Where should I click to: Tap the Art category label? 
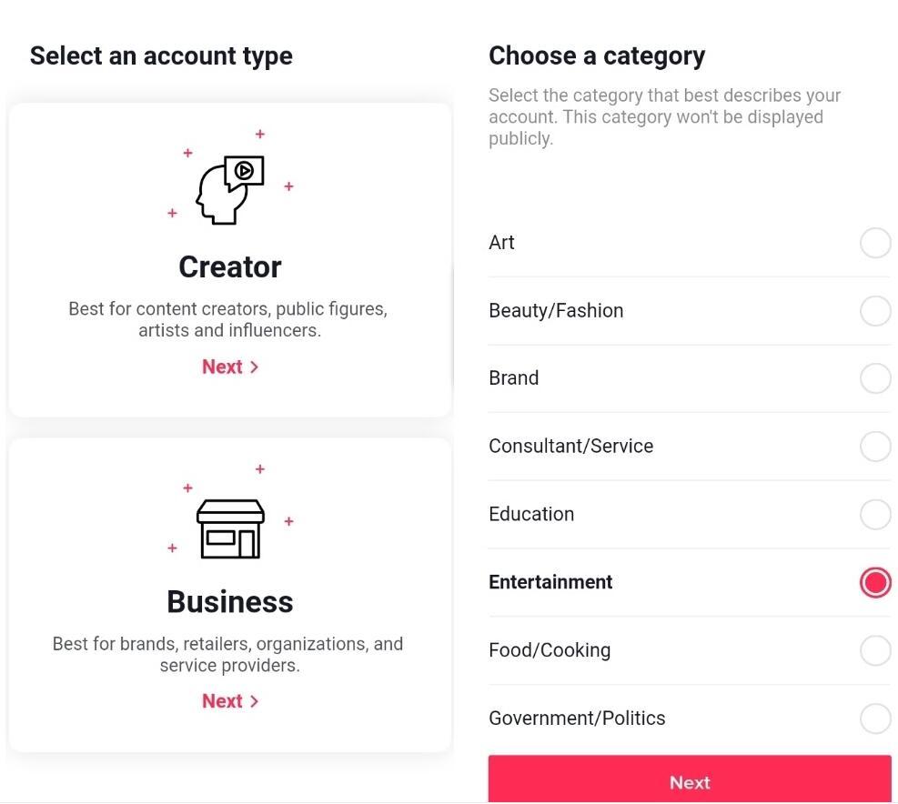click(x=501, y=243)
